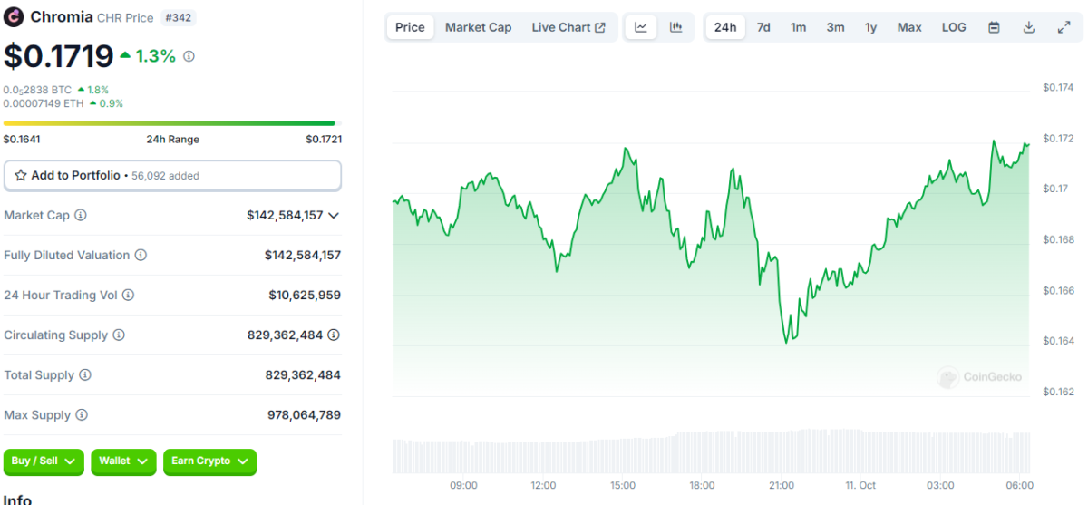
Task: Click the $0.1719 price text
Action: (x=58, y=56)
